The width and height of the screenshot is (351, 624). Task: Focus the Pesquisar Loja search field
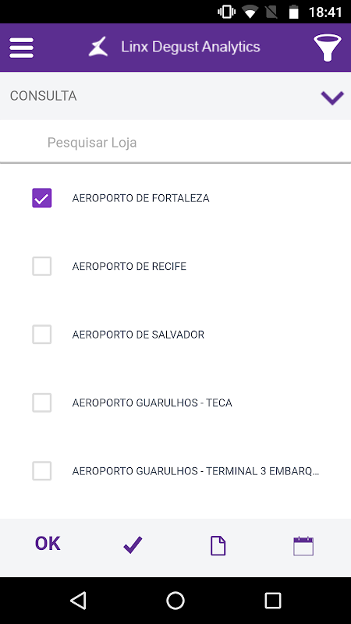[x=175, y=142]
